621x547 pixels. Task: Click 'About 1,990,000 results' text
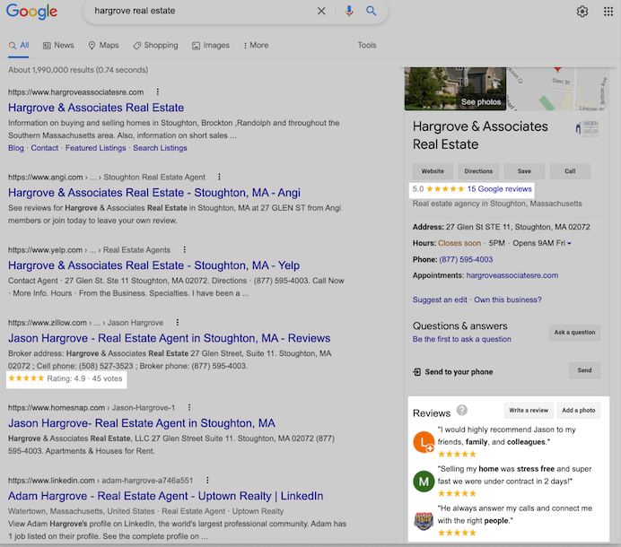pos(78,70)
